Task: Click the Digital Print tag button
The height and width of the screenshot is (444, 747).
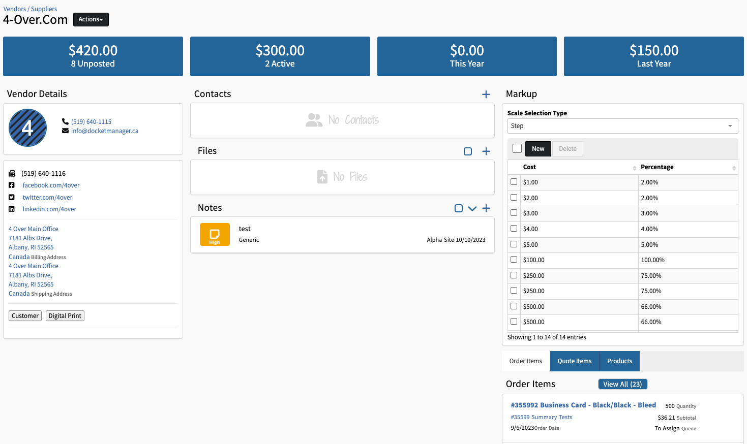Action: pyautogui.click(x=65, y=316)
